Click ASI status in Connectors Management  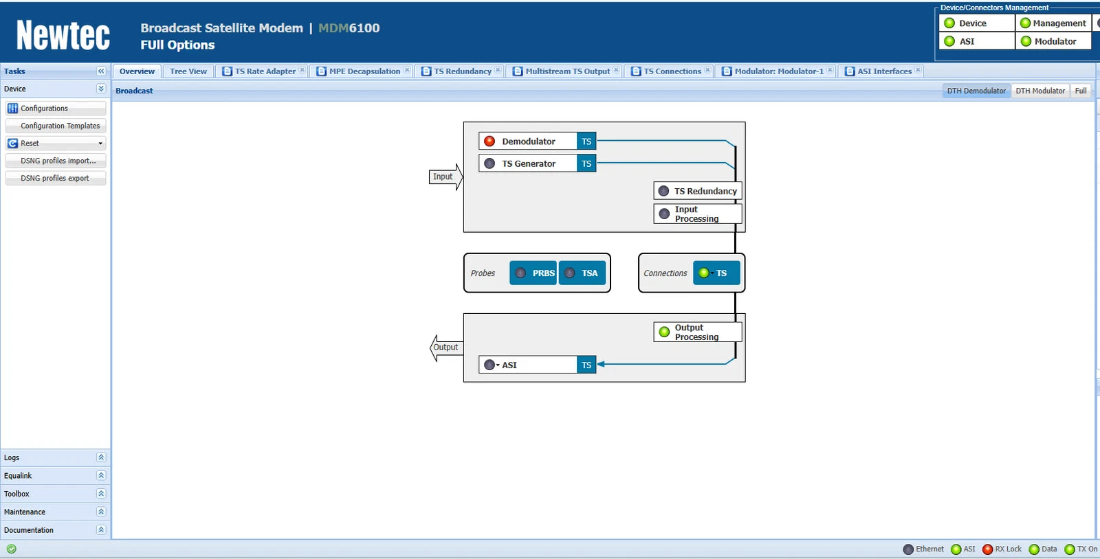(x=977, y=41)
